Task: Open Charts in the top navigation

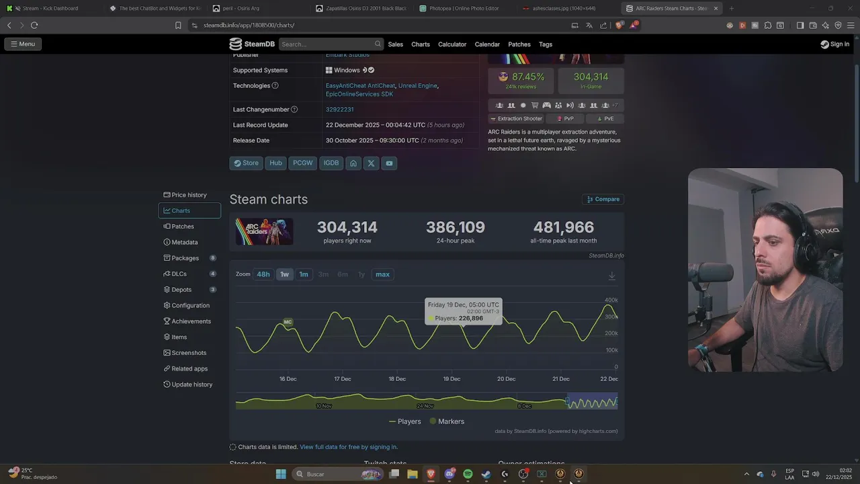Action: click(x=421, y=44)
